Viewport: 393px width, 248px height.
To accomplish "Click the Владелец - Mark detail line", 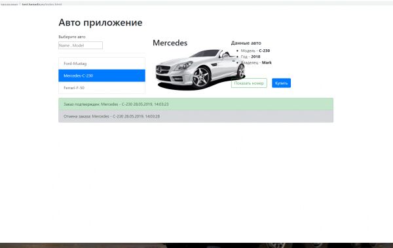I will coord(256,62).
